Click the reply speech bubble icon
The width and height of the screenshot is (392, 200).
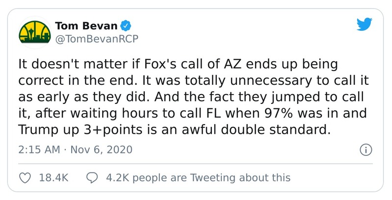92,177
